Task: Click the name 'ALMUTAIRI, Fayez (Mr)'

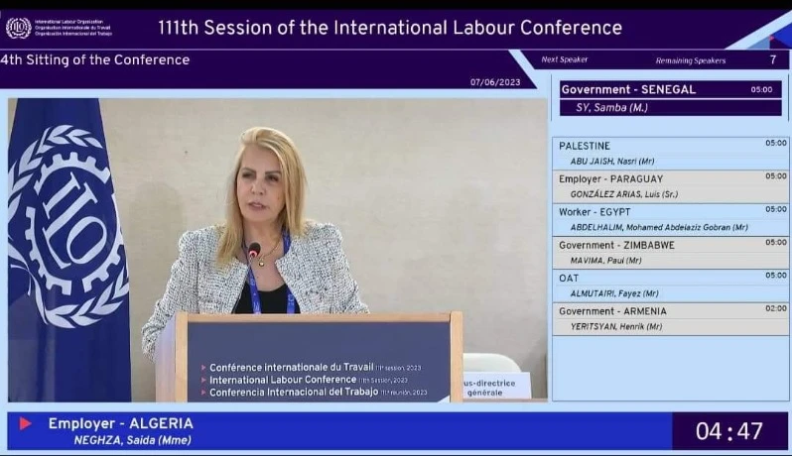Action: coord(614,293)
